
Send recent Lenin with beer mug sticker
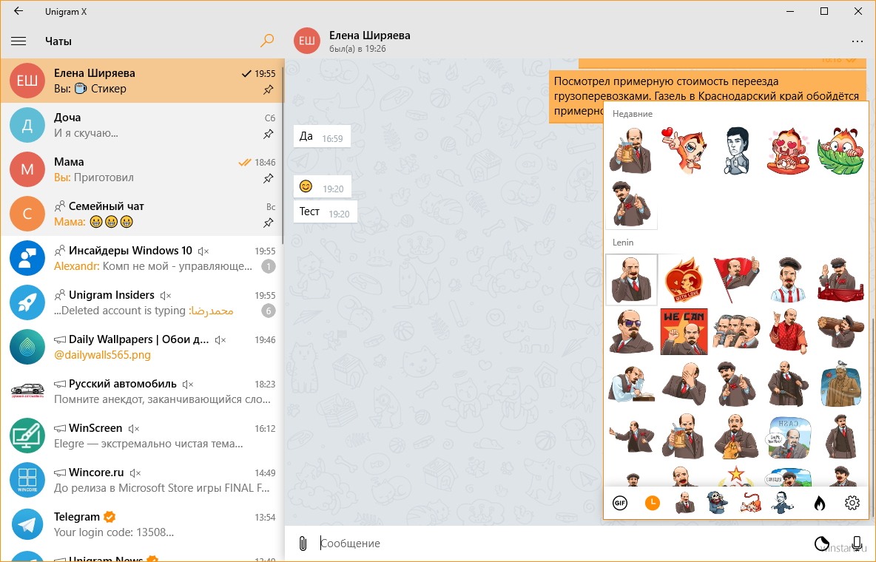tap(631, 150)
